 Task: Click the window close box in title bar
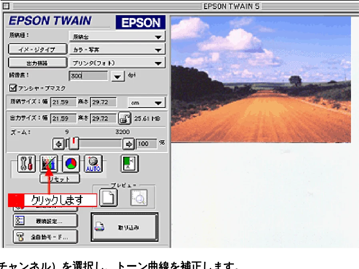6,6
